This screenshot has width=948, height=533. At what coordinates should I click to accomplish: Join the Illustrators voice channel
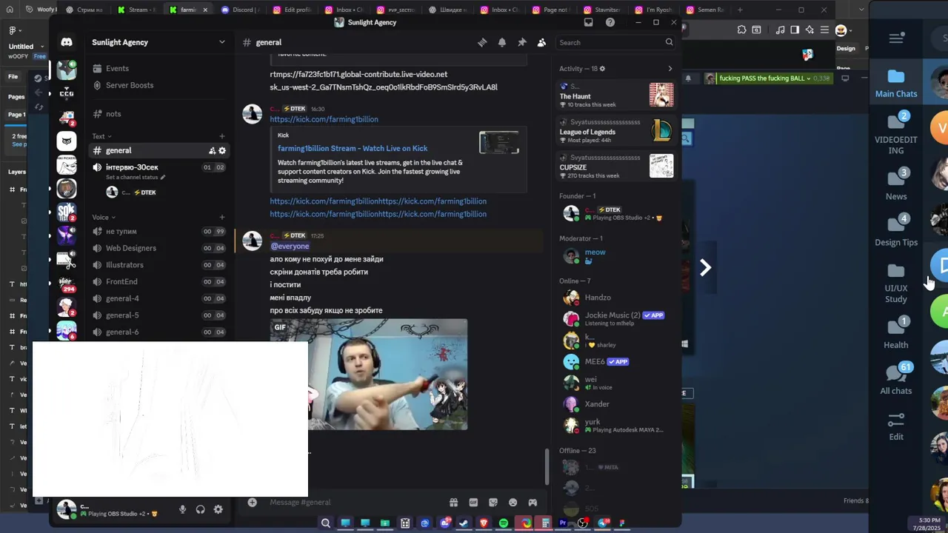pyautogui.click(x=124, y=265)
